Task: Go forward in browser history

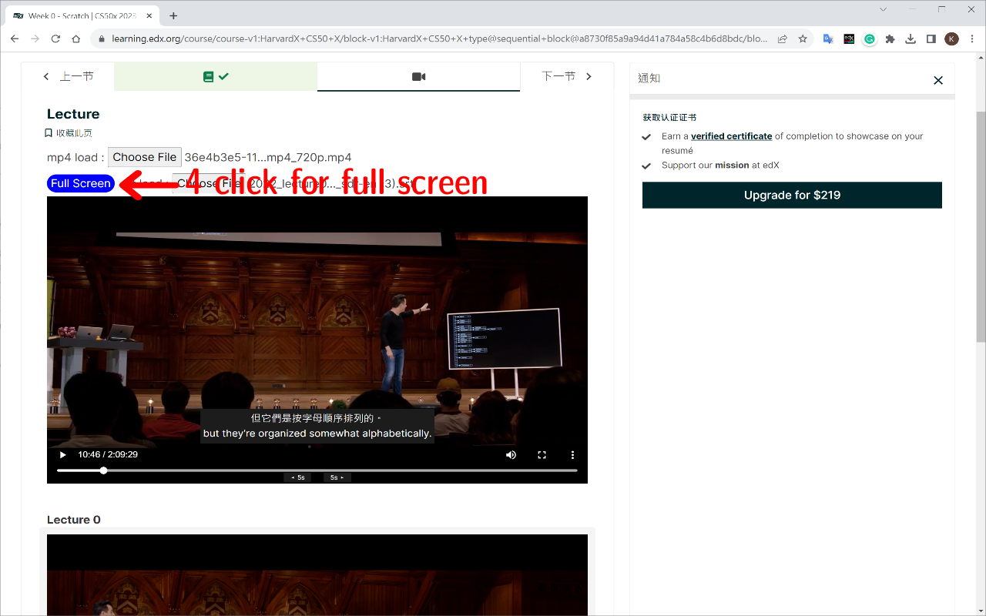Action: (35, 38)
